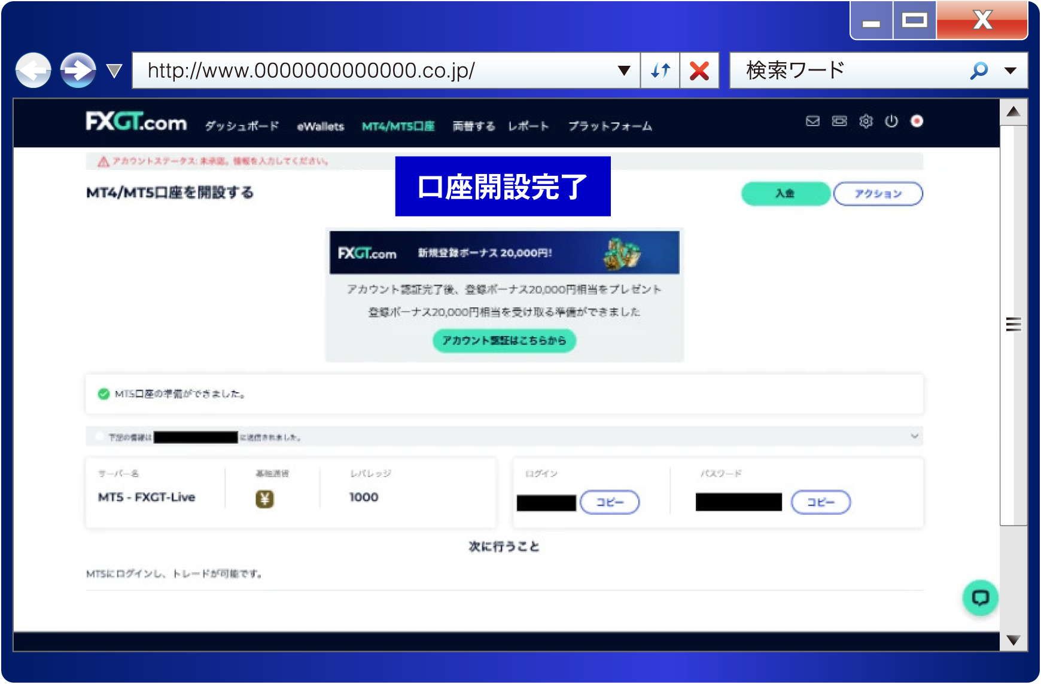Viewport: 1041px width, 684px height.
Task: Open the FXGT.com logo home link
Action: tap(136, 122)
